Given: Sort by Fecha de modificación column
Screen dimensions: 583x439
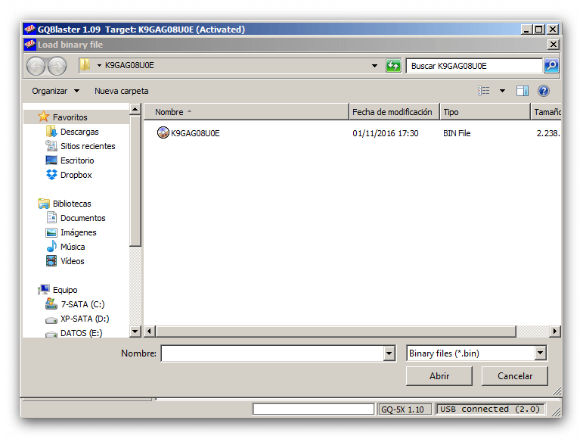Looking at the screenshot, I should point(392,112).
